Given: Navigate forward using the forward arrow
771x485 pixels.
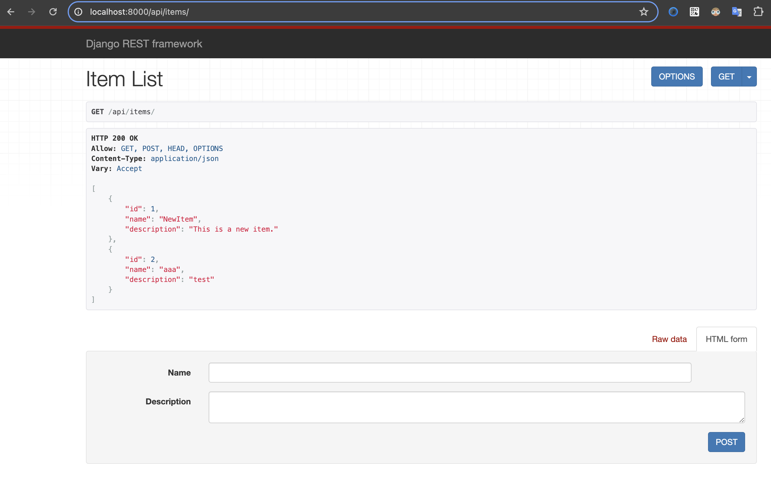Looking at the screenshot, I should point(31,12).
